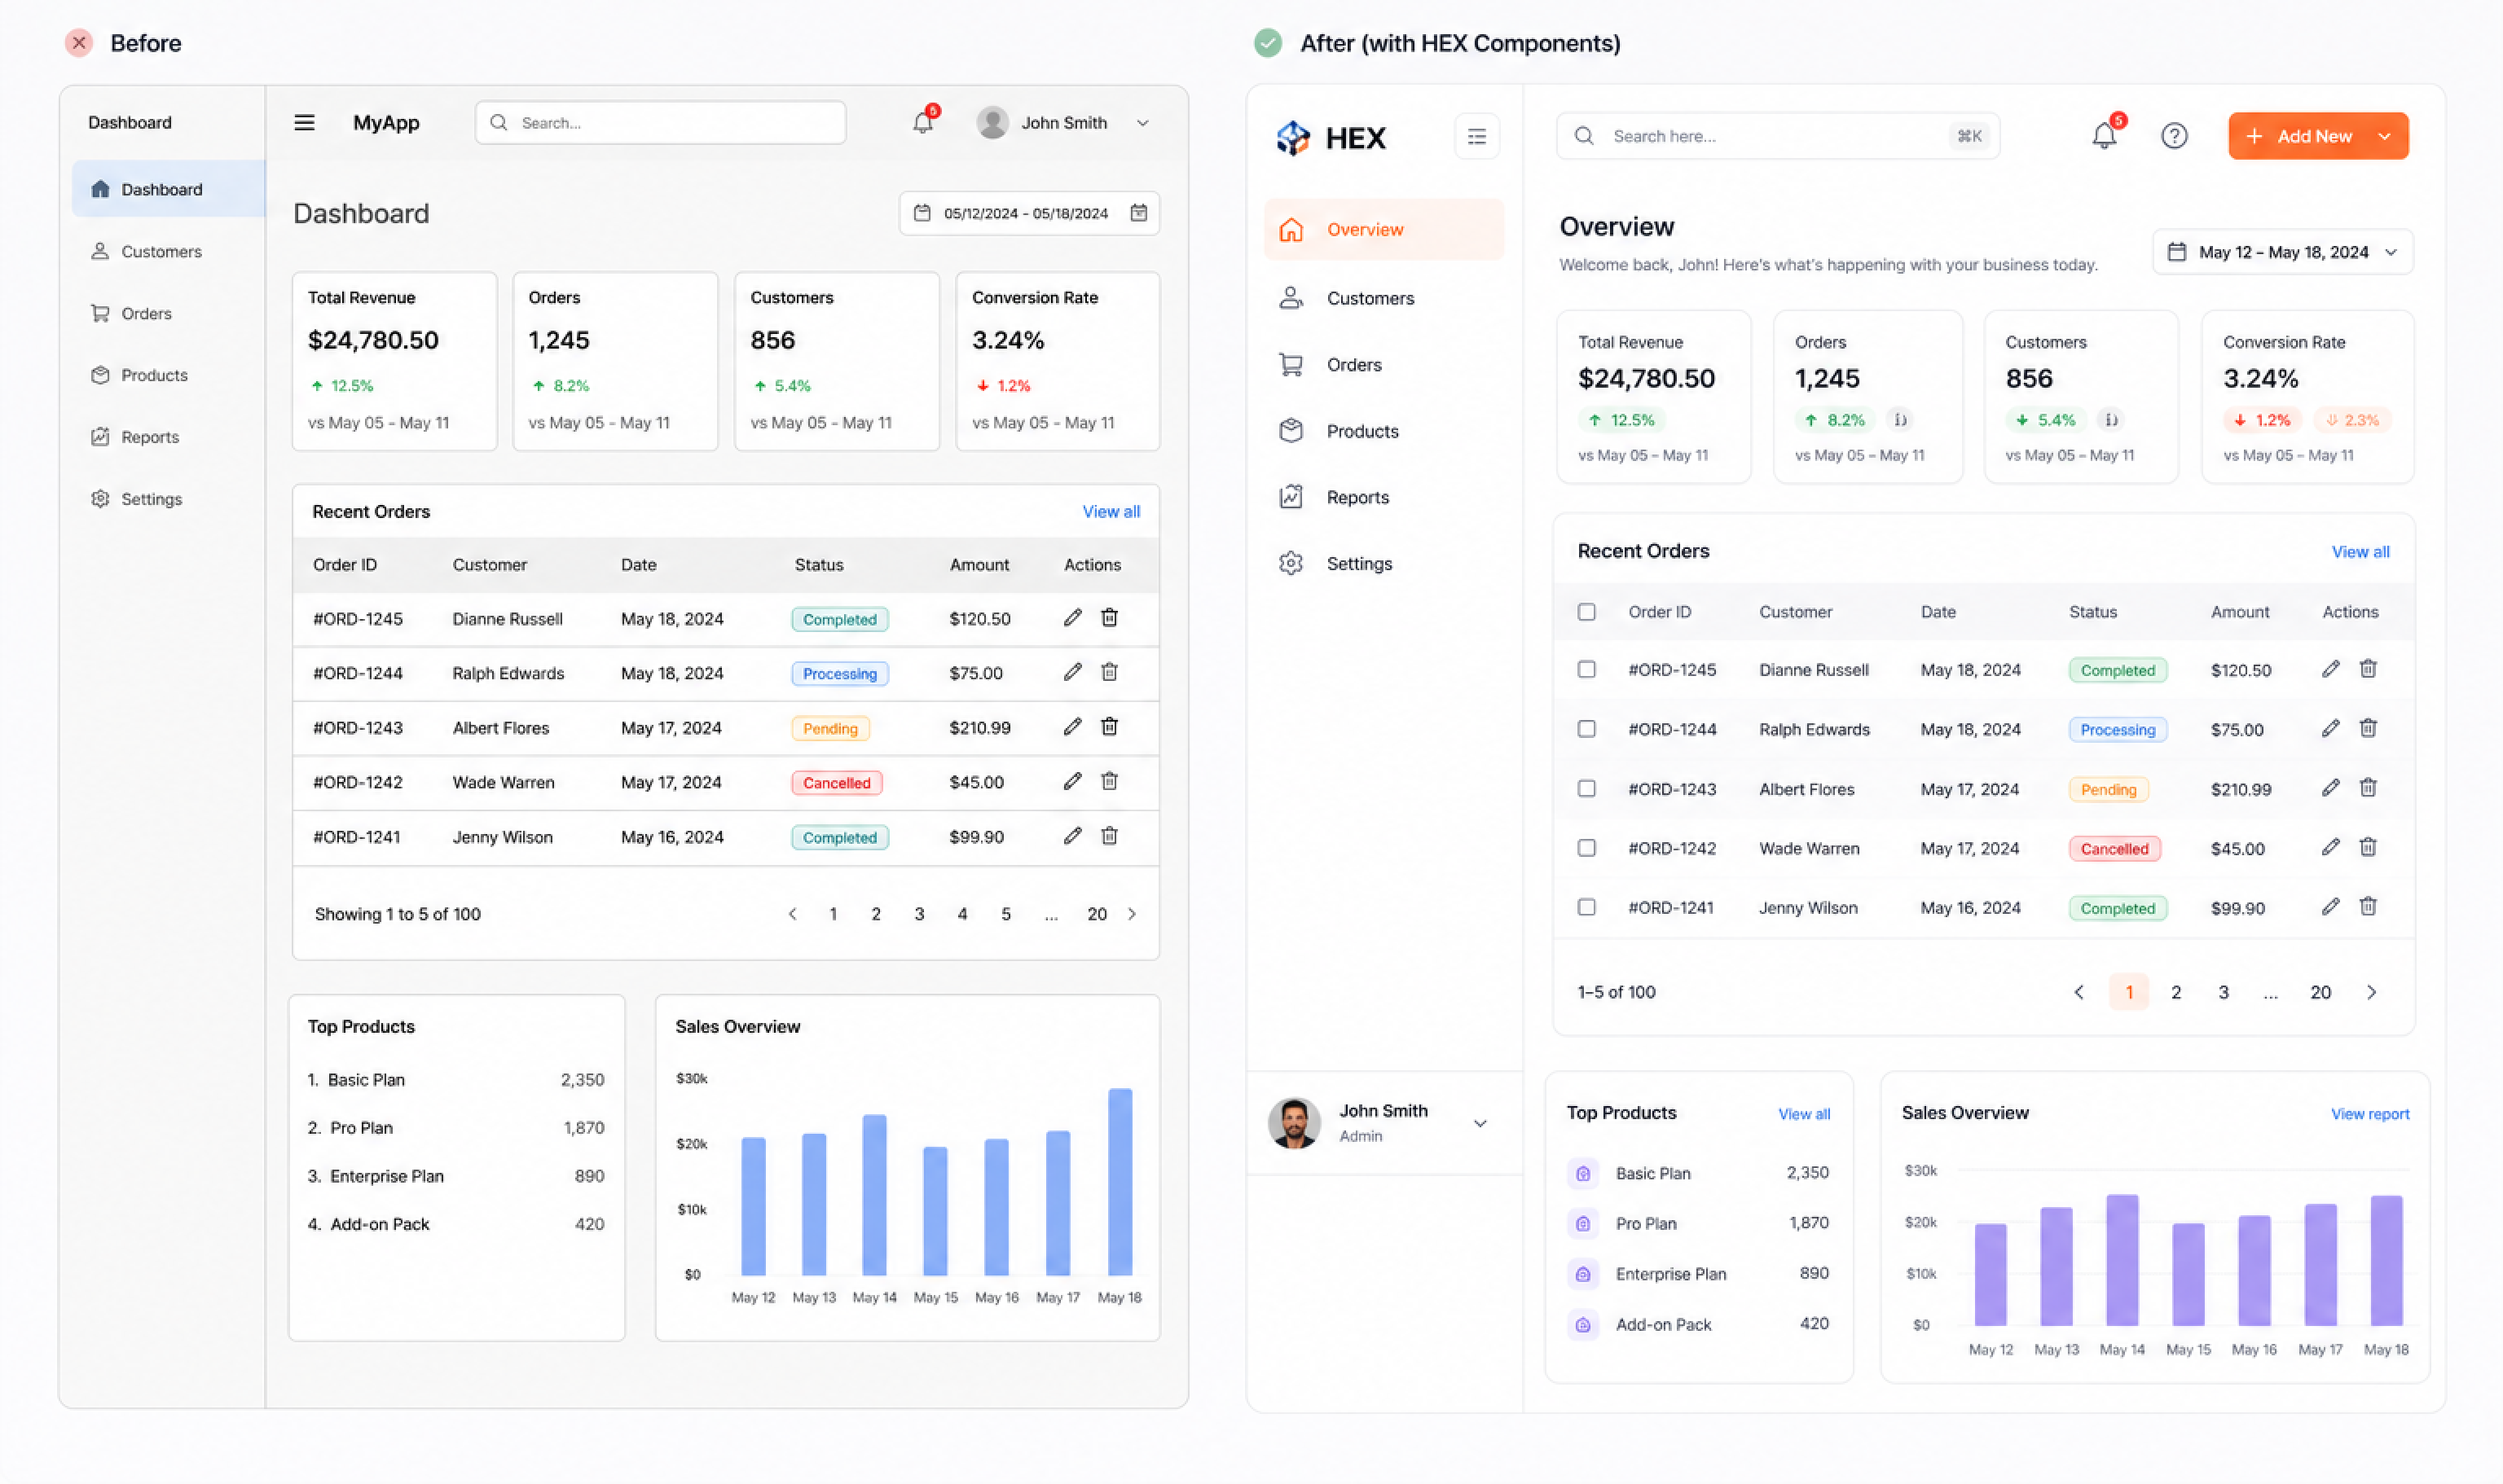Check the #ORD-1243 row checkbox
This screenshot has width=2503, height=1484.
tap(1586, 789)
